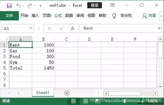Viewport: 164px width, 105px height.
Task: Switch to the 帮助 help tab
Action: pos(102,16)
